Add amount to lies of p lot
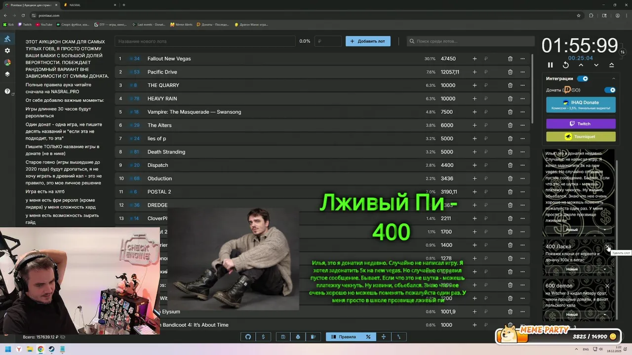 coord(474,139)
